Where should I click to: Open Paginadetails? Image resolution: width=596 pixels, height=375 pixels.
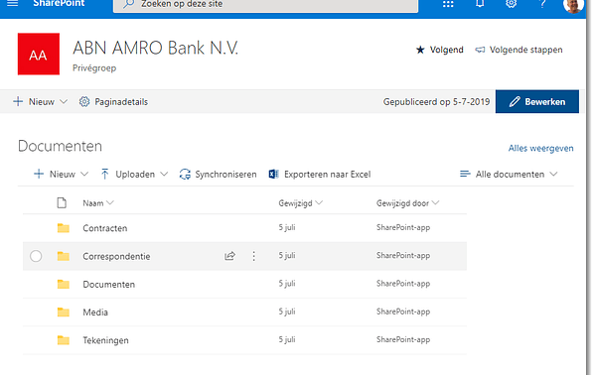coord(121,102)
